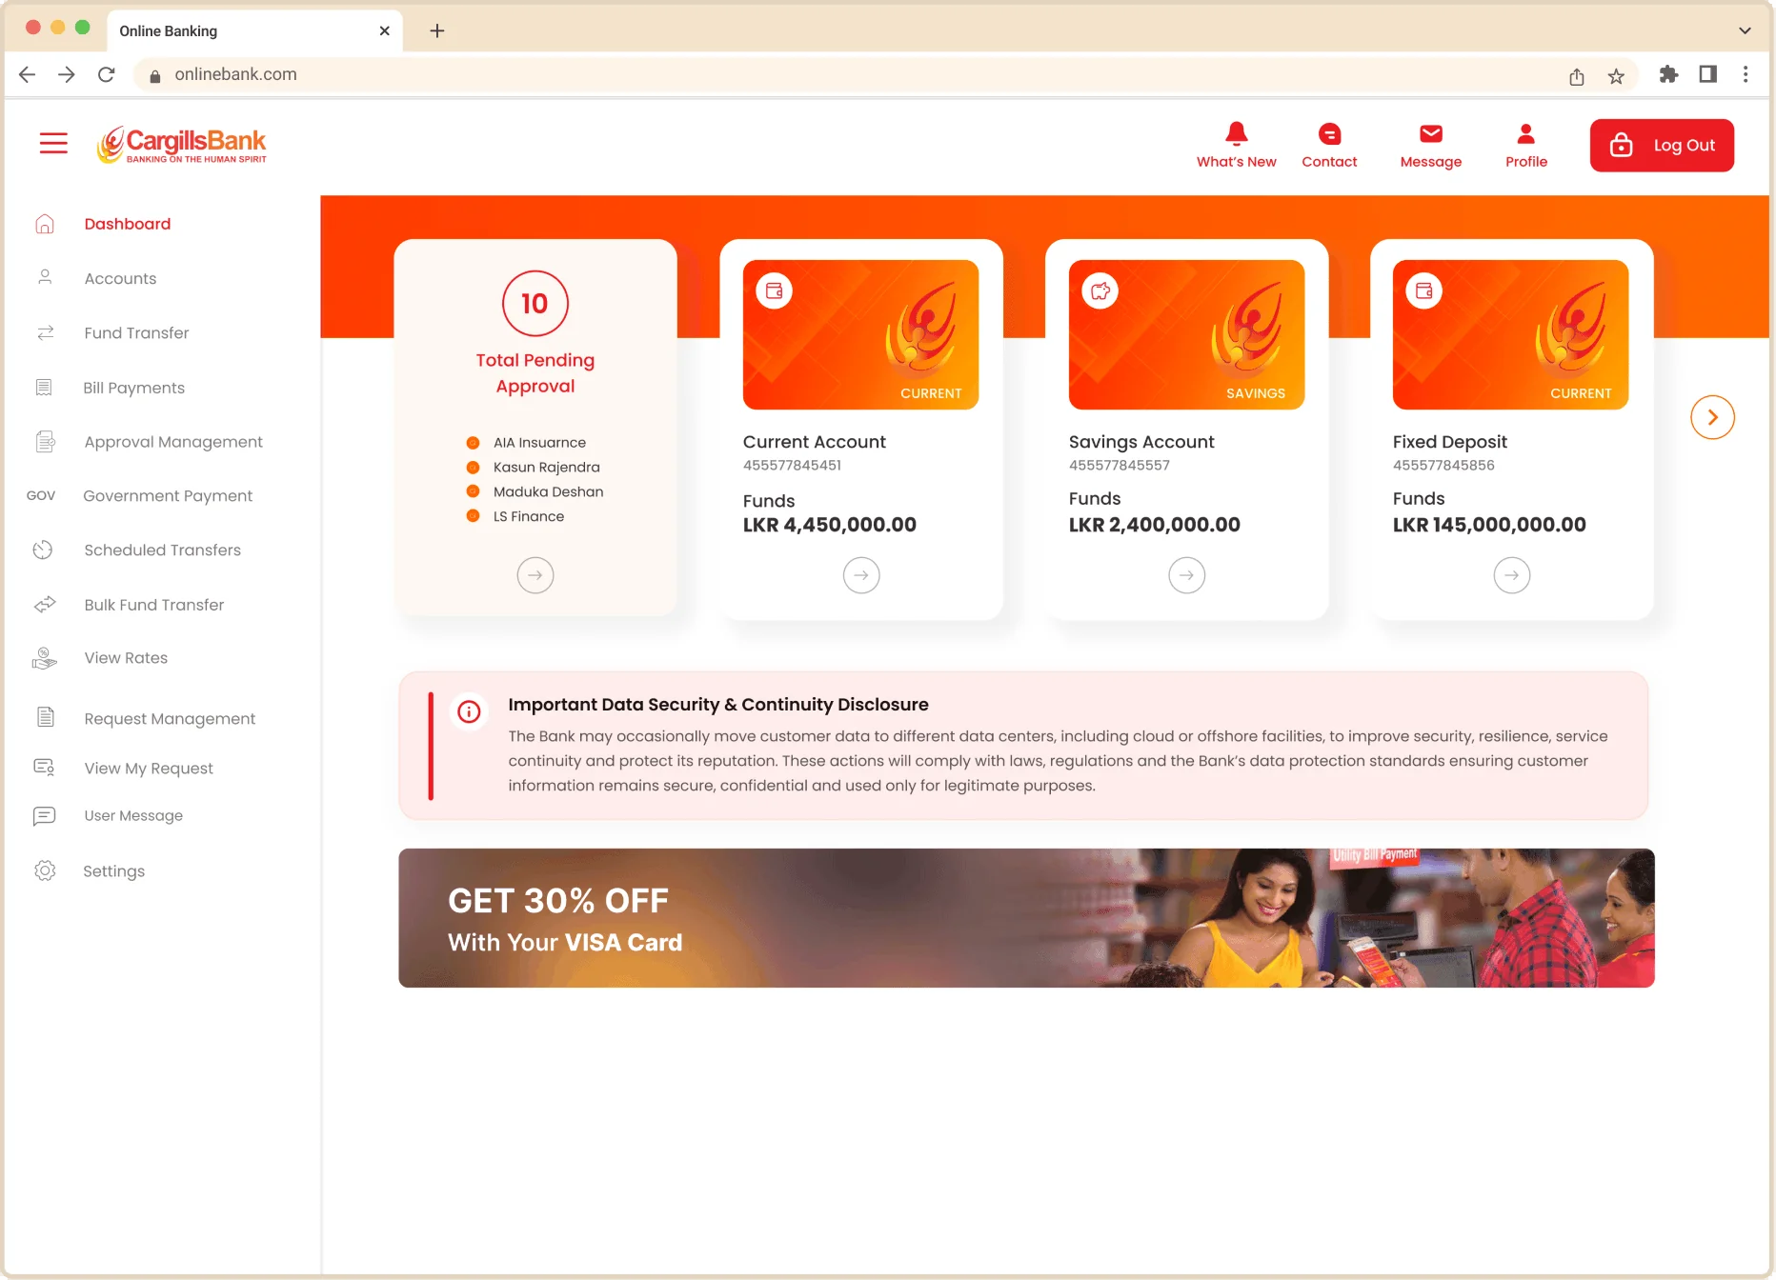Click the CargillsBank logo
This screenshot has width=1776, height=1280.
coord(181,145)
